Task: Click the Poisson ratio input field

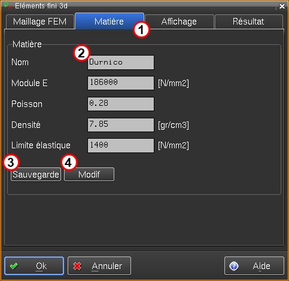Action: point(121,104)
